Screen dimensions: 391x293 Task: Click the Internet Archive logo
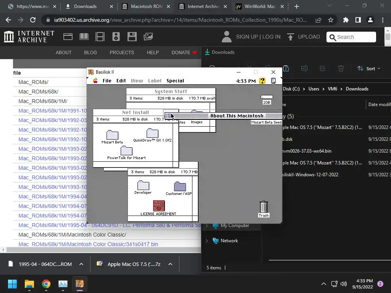tap(29, 37)
